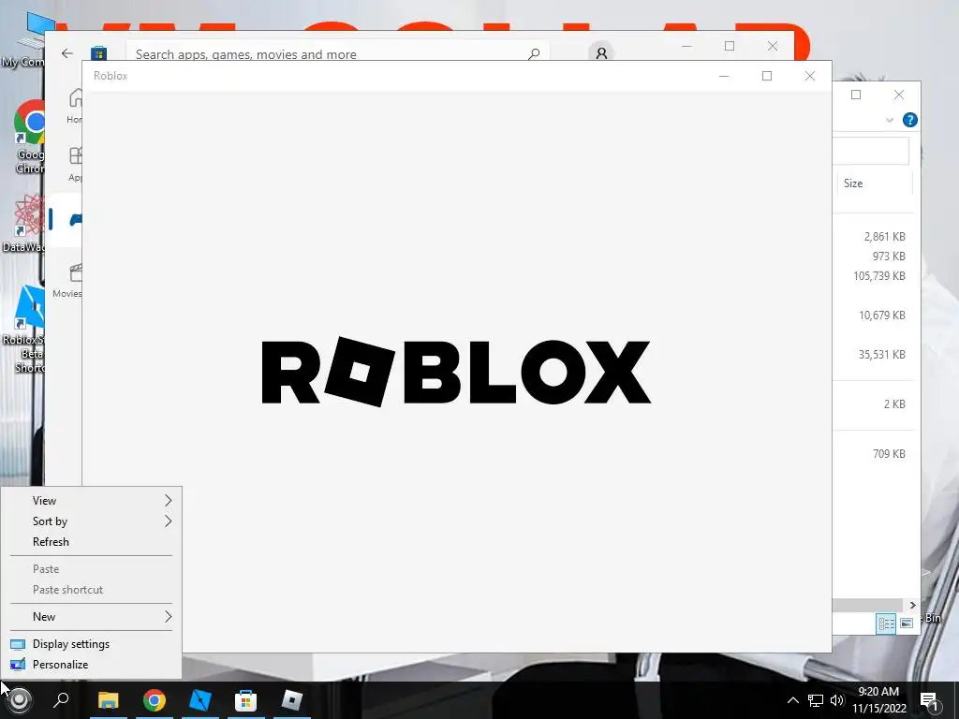
Task: Open Roblox Studio taskbar icon
Action: [200, 700]
